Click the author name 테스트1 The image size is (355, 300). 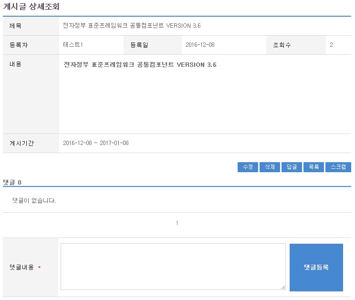[x=73, y=45]
